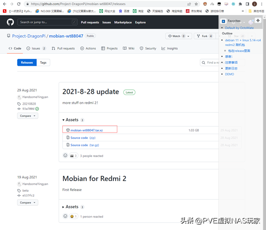Click the share icon in the address bar
The image size is (266, 230).
[189, 4]
